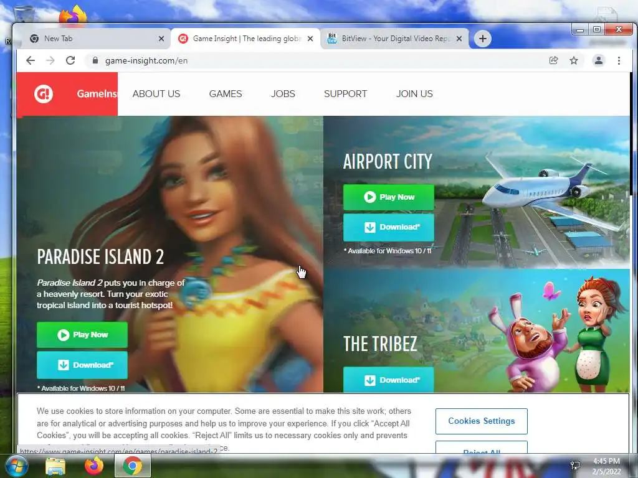638x478 pixels.
Task: Close the BitView tab
Action: coord(459,39)
